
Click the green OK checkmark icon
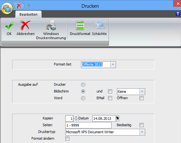pos(9,25)
